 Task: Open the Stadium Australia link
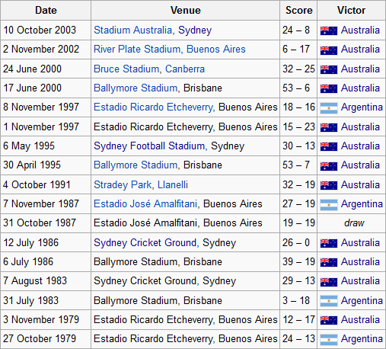[133, 30]
